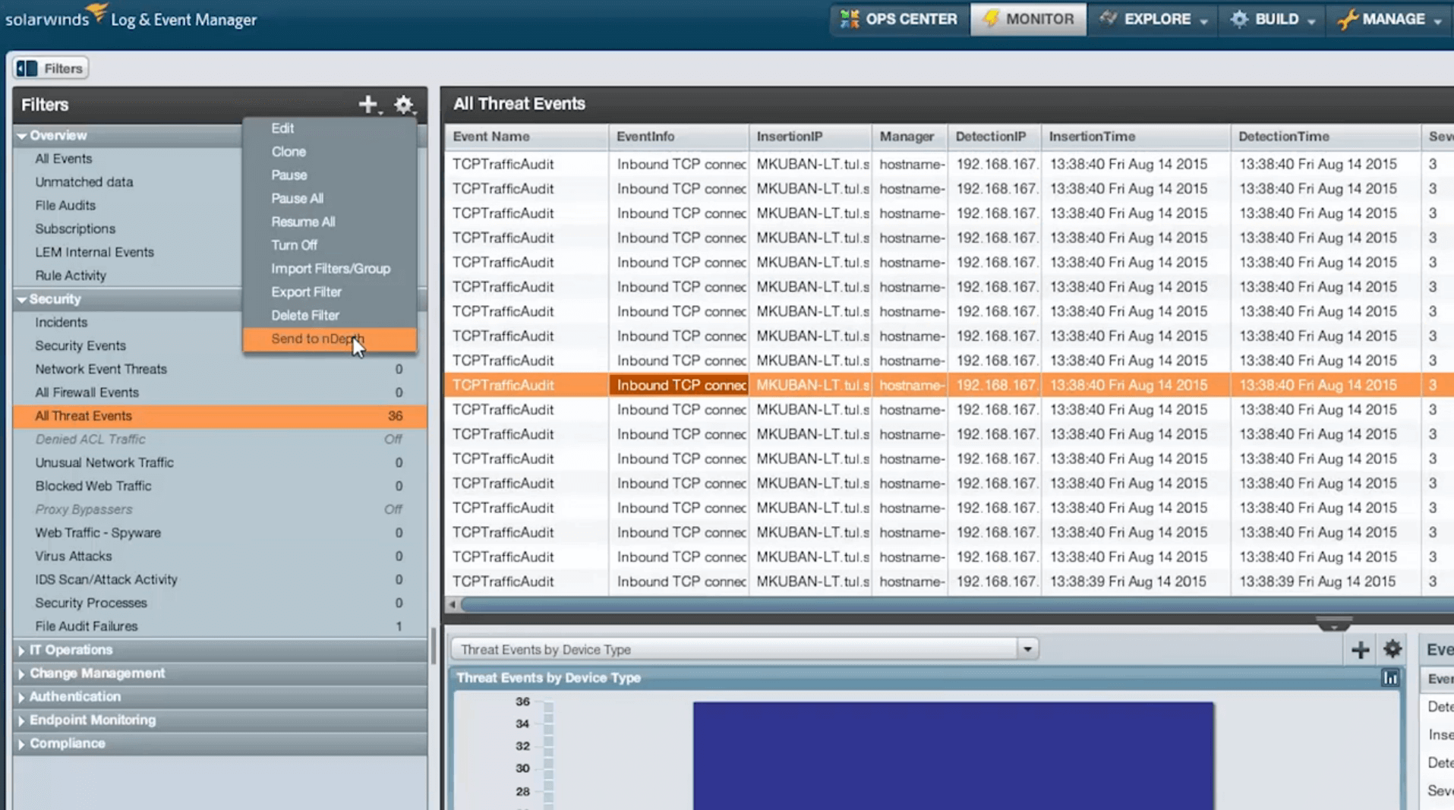Screen dimensions: 1454x810
Task: Sort table by the InsertionTime column header
Action: coord(1092,137)
